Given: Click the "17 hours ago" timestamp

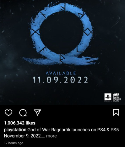Looking at the screenshot, I should (x=14, y=143).
